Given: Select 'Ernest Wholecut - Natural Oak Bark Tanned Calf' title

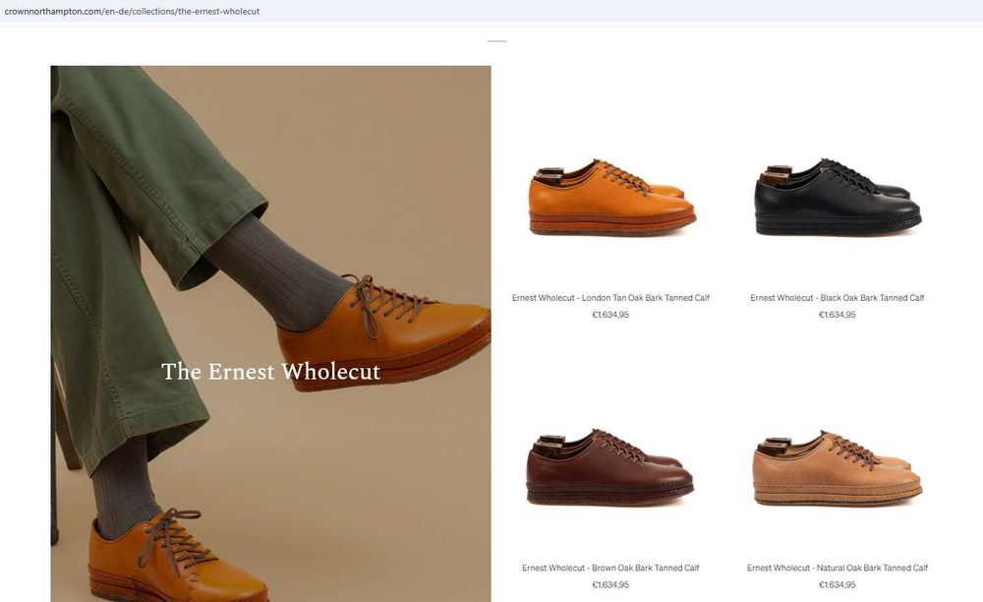Looking at the screenshot, I should [838, 569].
